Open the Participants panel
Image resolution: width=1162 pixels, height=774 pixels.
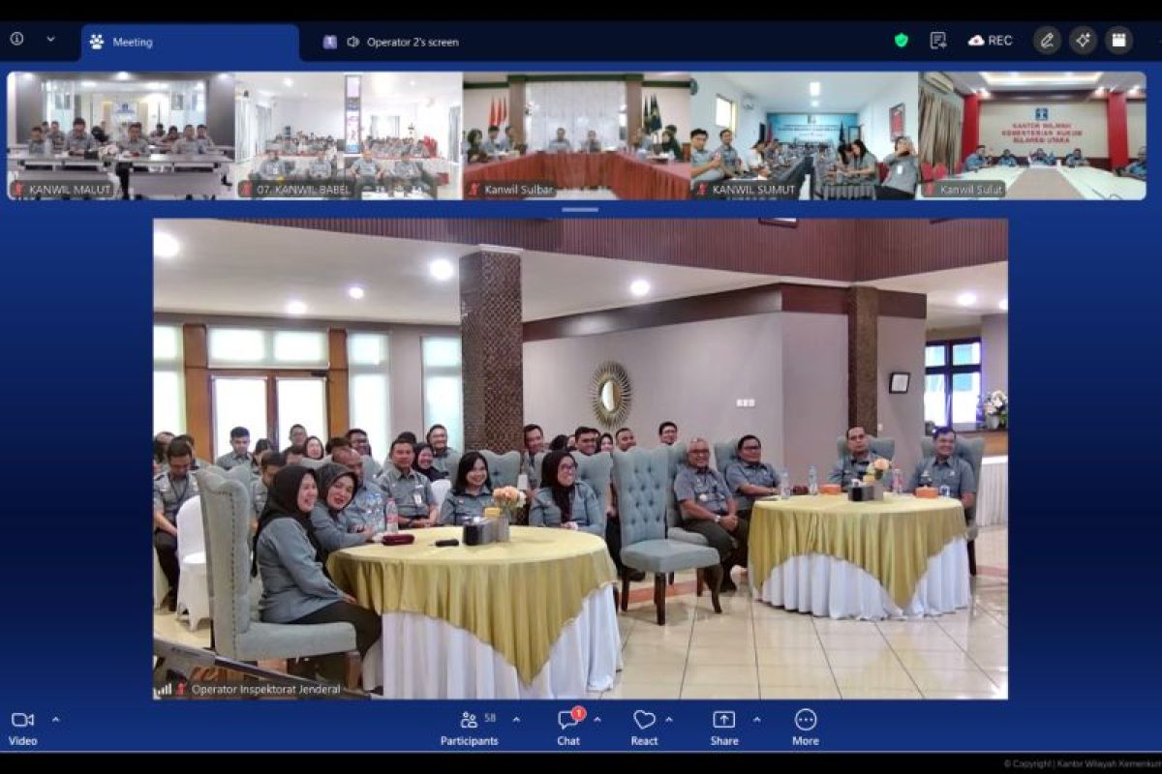tap(470, 727)
